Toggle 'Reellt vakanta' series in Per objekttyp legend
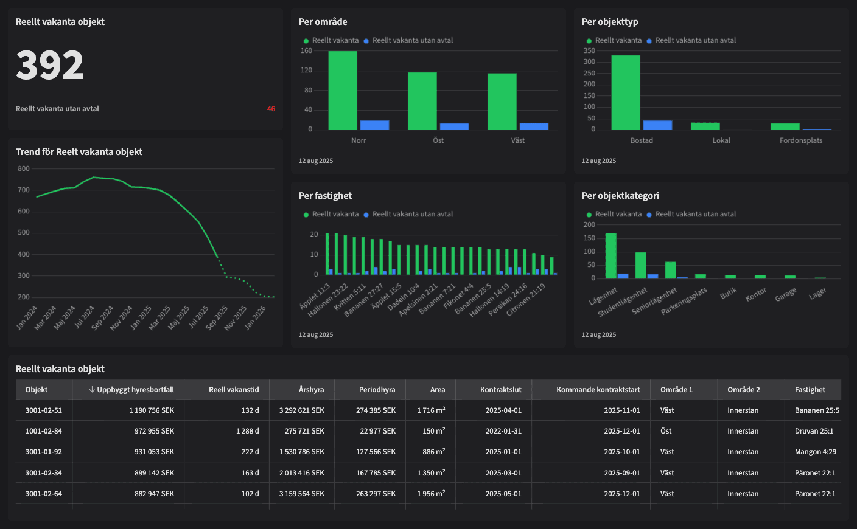Screen dimensions: 857x529 pos(618,41)
